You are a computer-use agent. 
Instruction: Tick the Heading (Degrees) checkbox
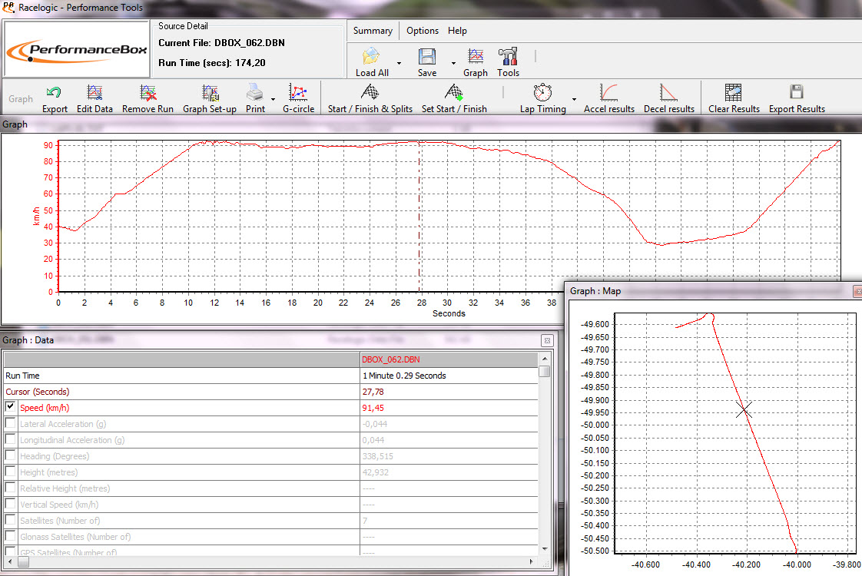(10, 455)
